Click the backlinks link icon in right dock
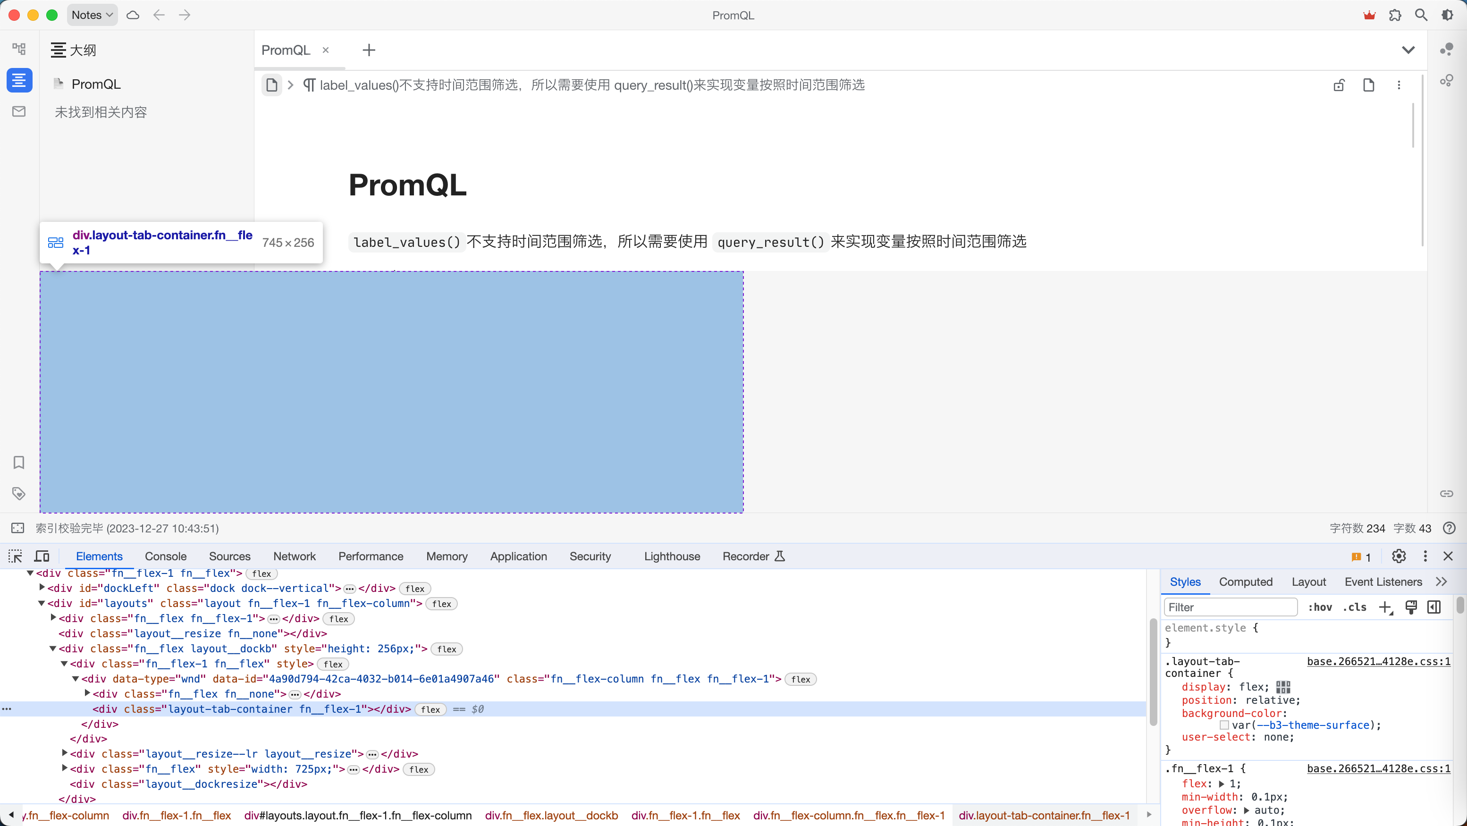Viewport: 1467px width, 826px height. 1447,493
